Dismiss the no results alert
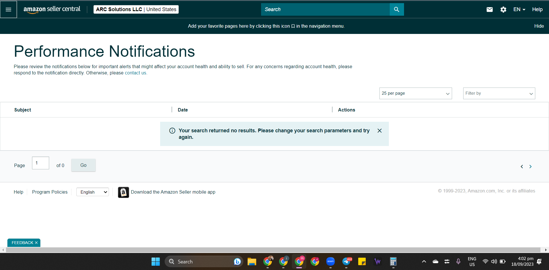This screenshot has height=270, width=549. pyautogui.click(x=379, y=131)
